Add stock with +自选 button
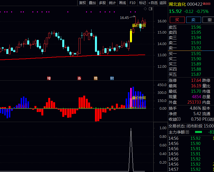This screenshot has width=214, height=172. click(153, 3)
